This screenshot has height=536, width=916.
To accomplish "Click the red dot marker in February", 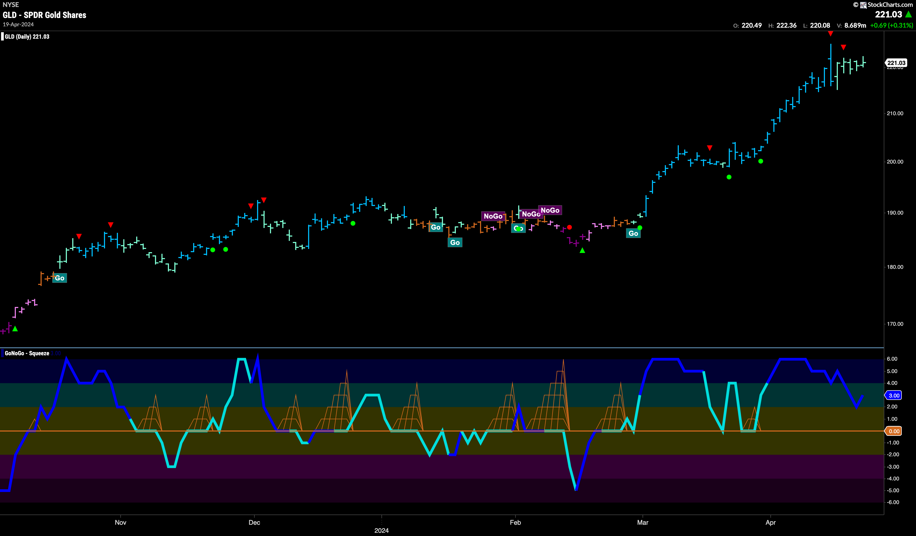I will [569, 227].
